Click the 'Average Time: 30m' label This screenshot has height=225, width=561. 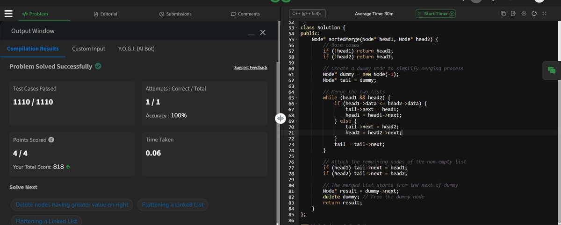(x=374, y=14)
